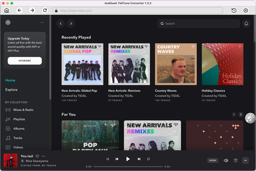
Task: Select Home in the sidebar
Action: [x=10, y=80]
